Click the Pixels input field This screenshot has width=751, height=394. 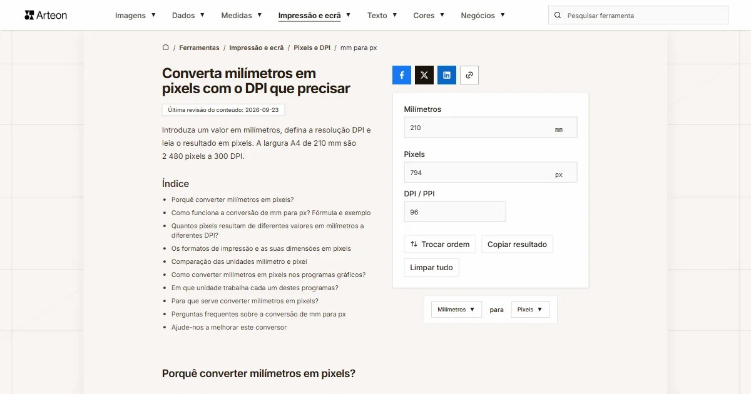[x=491, y=173]
